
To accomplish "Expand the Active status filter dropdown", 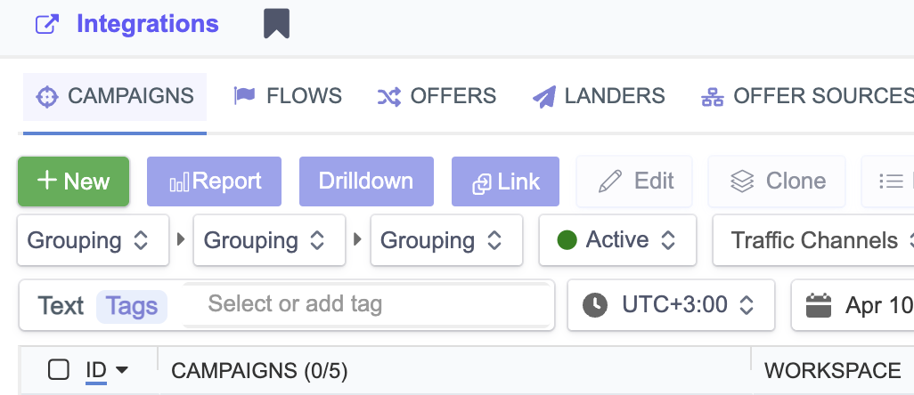I will 617,240.
